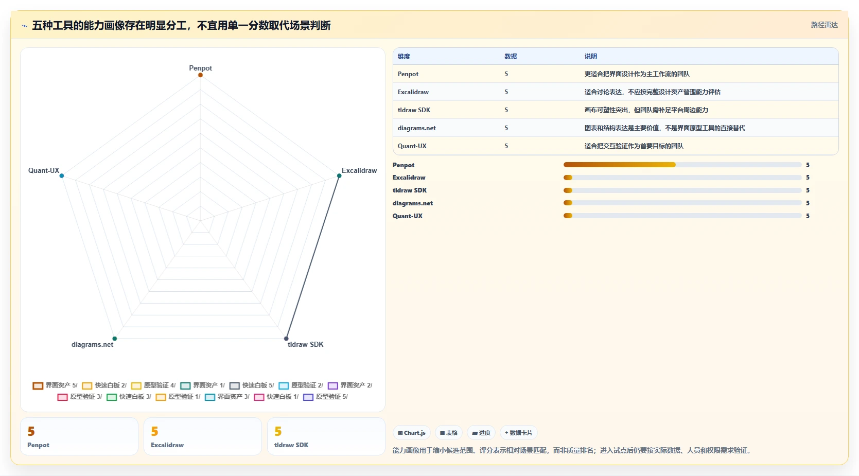The image size is (859, 476).
Task: Click the panel title 五种工具的能力画像存在明显分工
Action: point(182,25)
